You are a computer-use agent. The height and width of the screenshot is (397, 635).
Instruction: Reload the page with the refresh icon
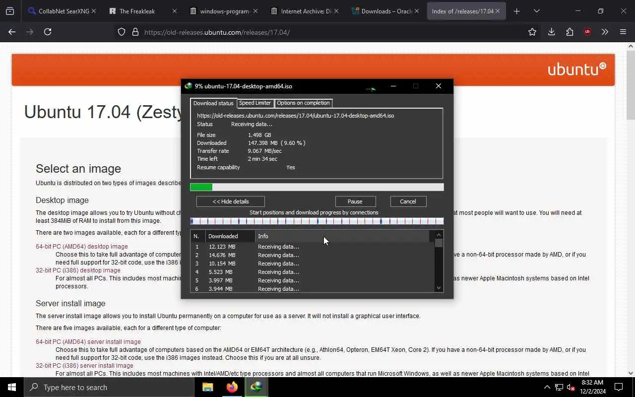point(48,32)
